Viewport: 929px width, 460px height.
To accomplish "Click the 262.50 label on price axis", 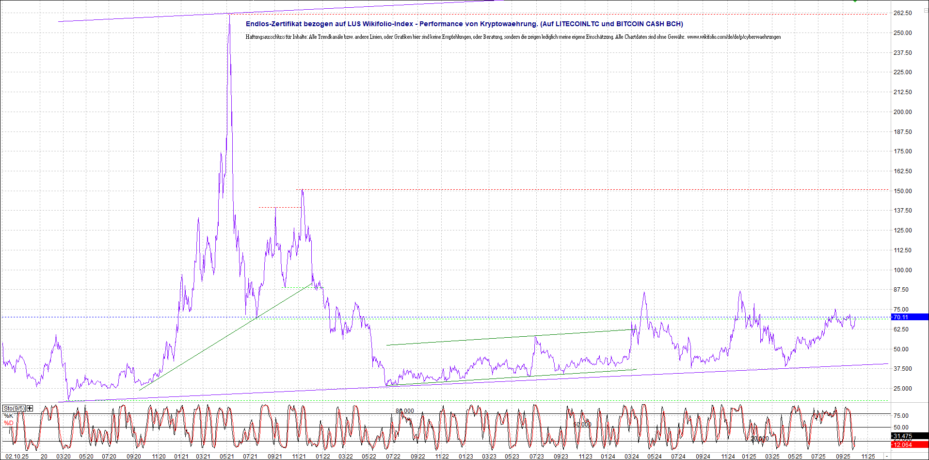I will [x=902, y=13].
